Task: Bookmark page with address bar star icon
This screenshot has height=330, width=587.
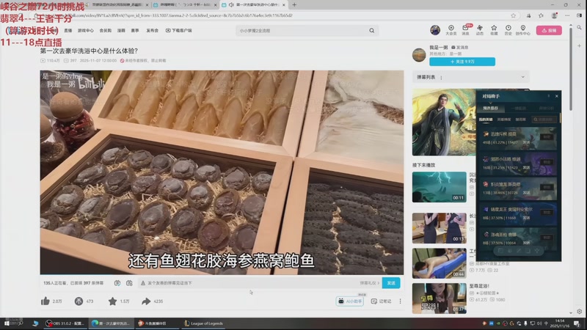Action: tap(513, 15)
